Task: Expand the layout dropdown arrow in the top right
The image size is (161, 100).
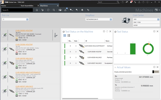Action: 159,10
